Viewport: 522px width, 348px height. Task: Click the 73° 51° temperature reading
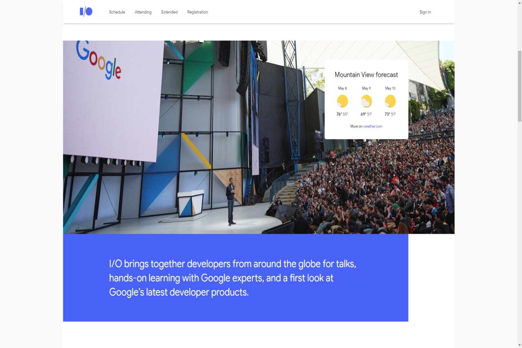coord(390,114)
